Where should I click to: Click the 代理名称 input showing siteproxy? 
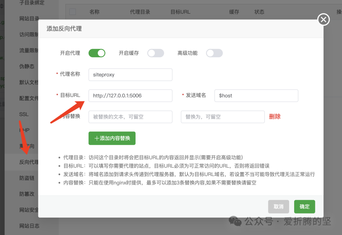[x=130, y=74]
